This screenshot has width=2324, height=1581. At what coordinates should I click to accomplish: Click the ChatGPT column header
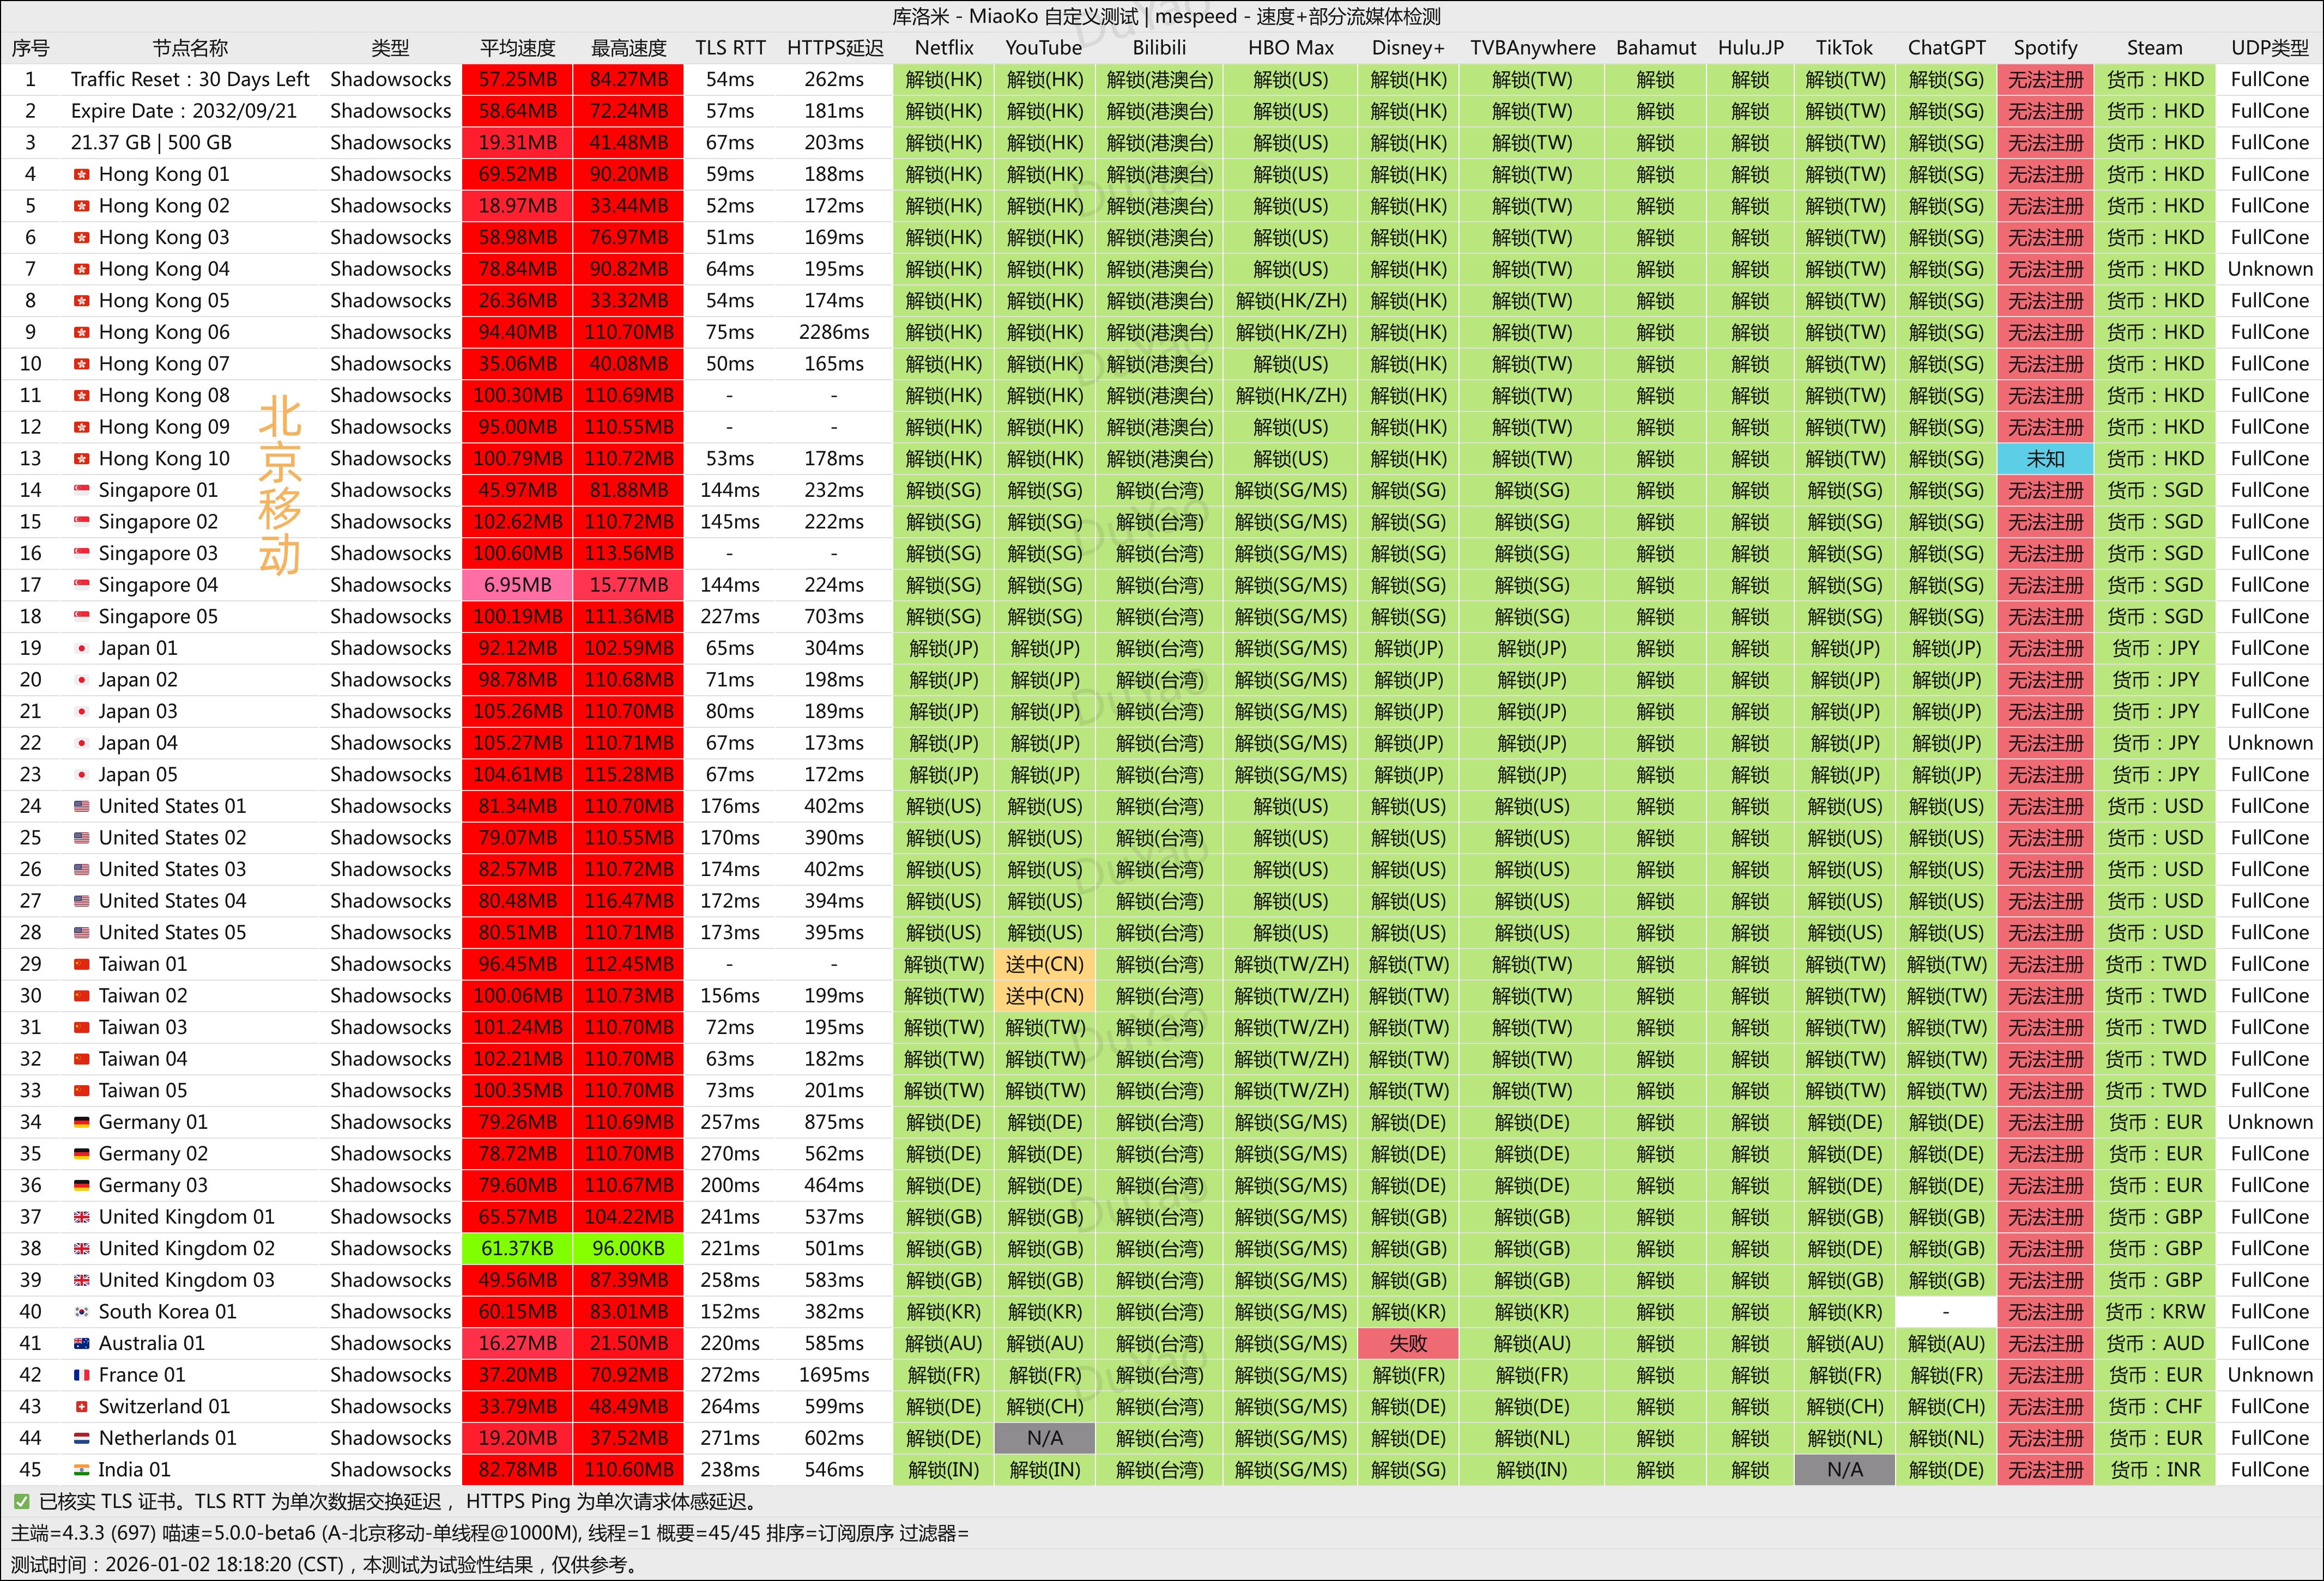click(1945, 48)
